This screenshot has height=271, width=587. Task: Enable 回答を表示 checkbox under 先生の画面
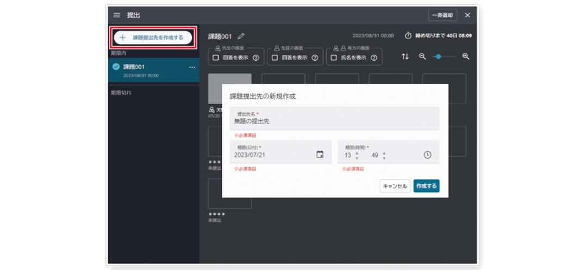tap(216, 57)
